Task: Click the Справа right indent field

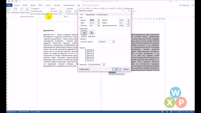Action: click(x=62, y=14)
